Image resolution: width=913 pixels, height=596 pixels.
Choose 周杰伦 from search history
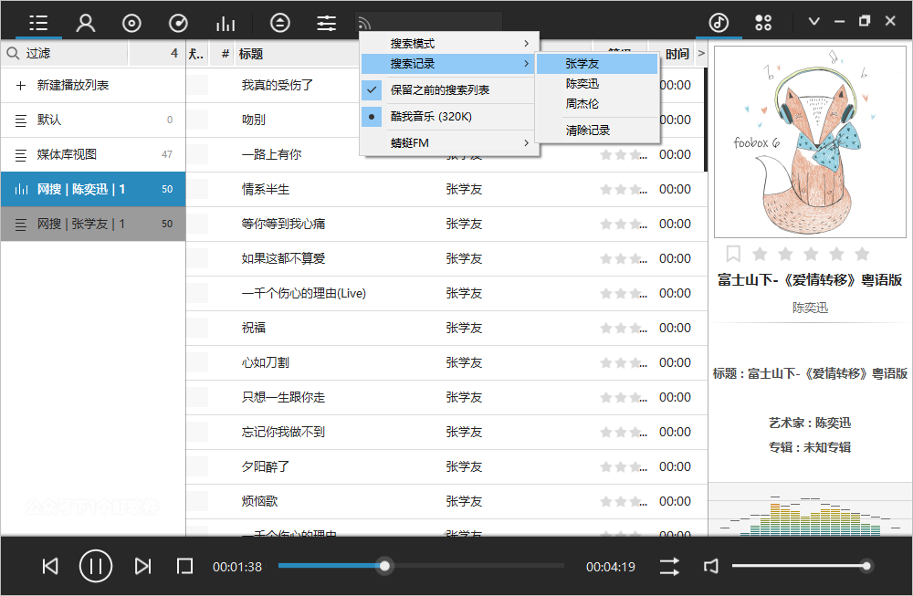point(582,104)
